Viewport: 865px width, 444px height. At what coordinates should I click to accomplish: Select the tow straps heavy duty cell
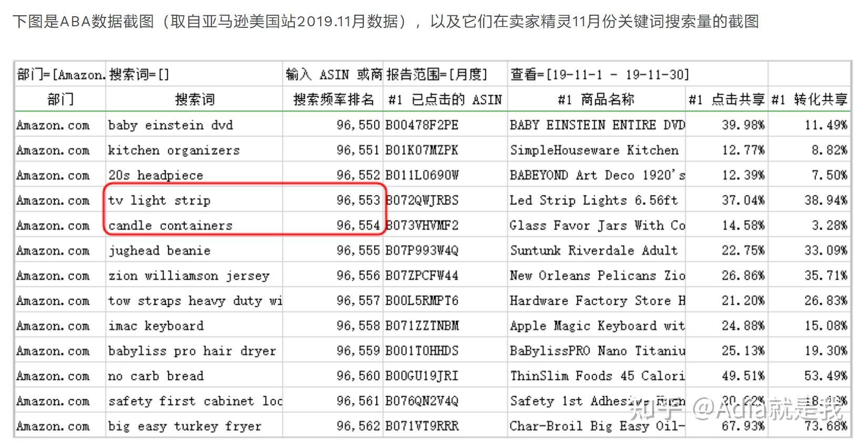(x=195, y=301)
